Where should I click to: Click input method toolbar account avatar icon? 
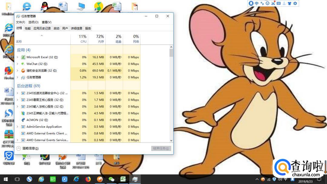(x=251, y=3)
